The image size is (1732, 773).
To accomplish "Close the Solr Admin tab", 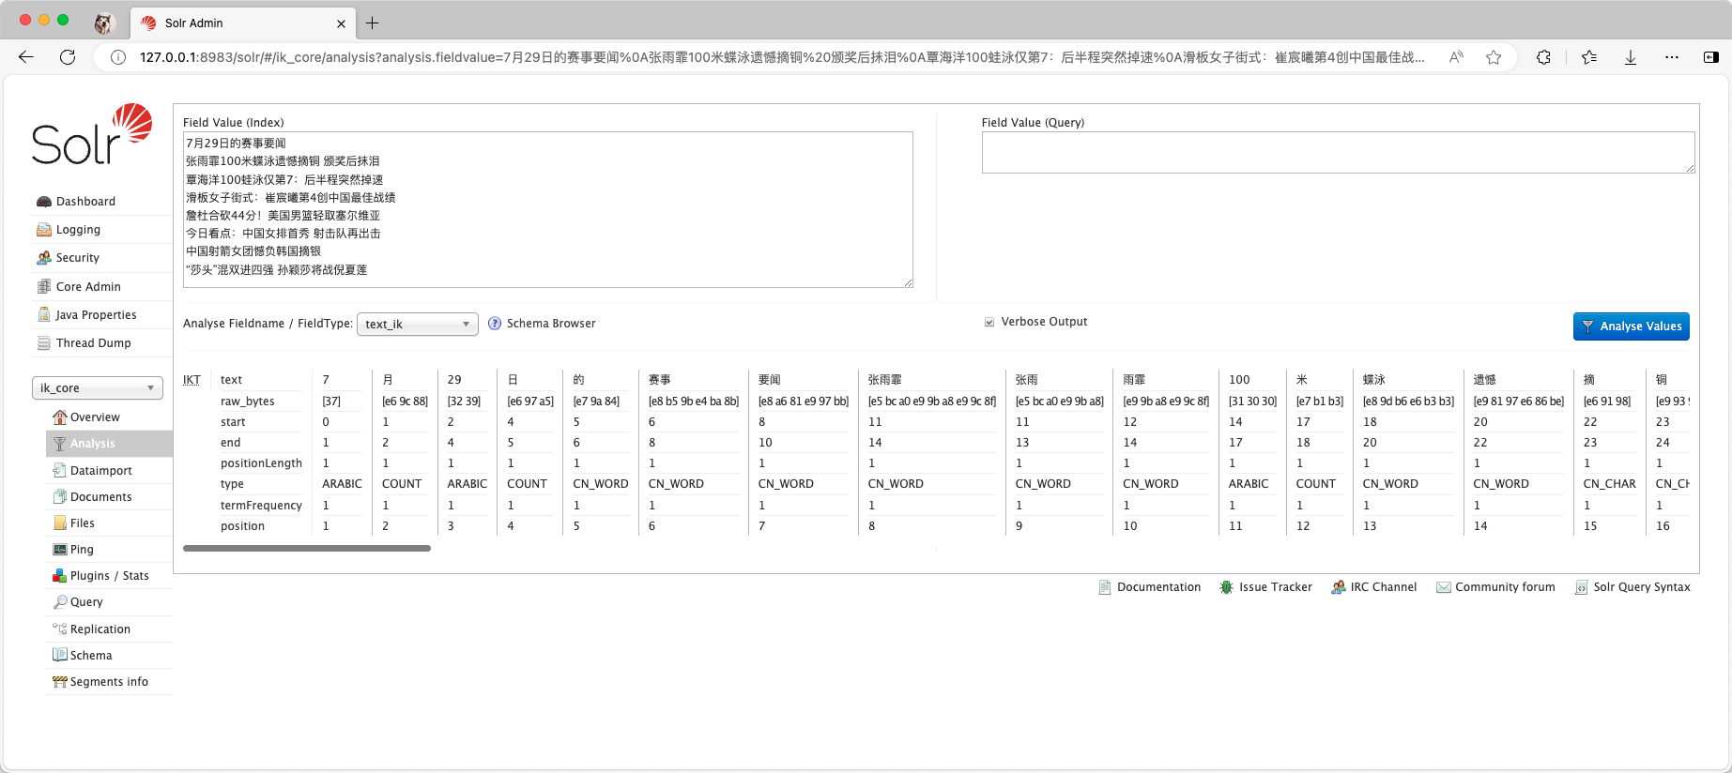I will (x=341, y=23).
